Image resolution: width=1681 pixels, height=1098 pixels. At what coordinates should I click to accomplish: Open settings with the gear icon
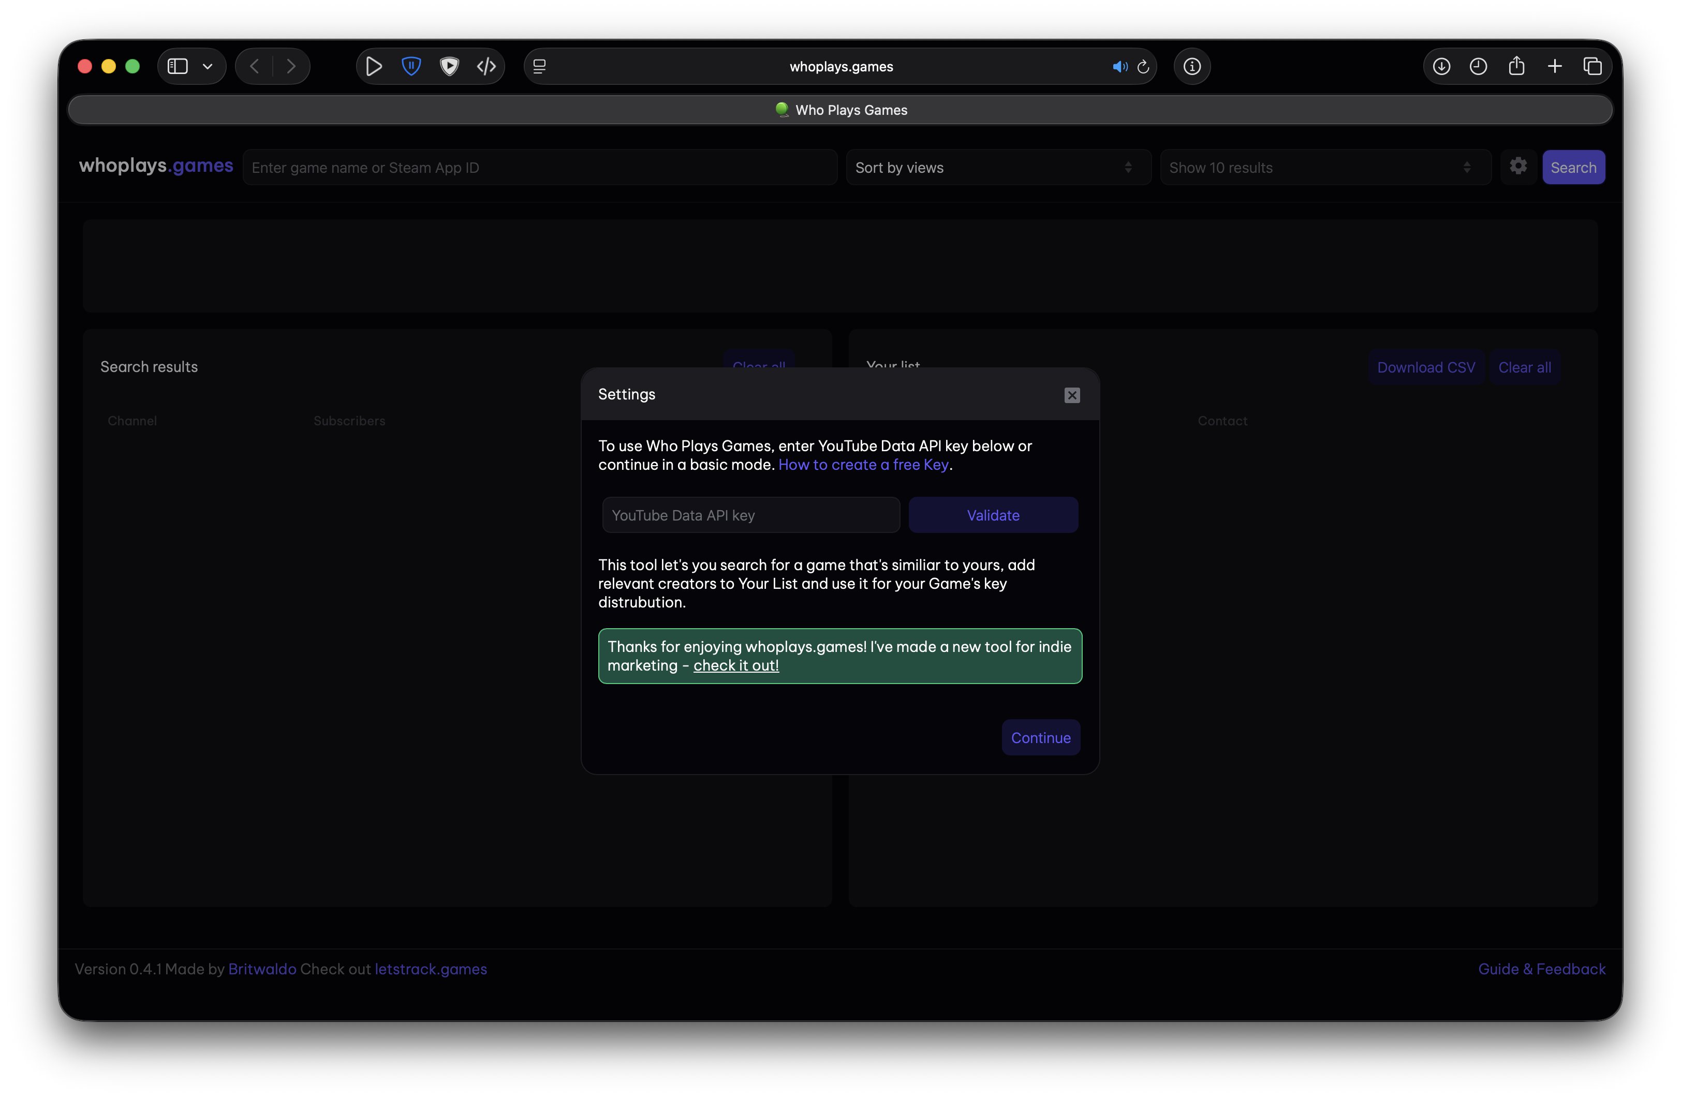(1518, 167)
